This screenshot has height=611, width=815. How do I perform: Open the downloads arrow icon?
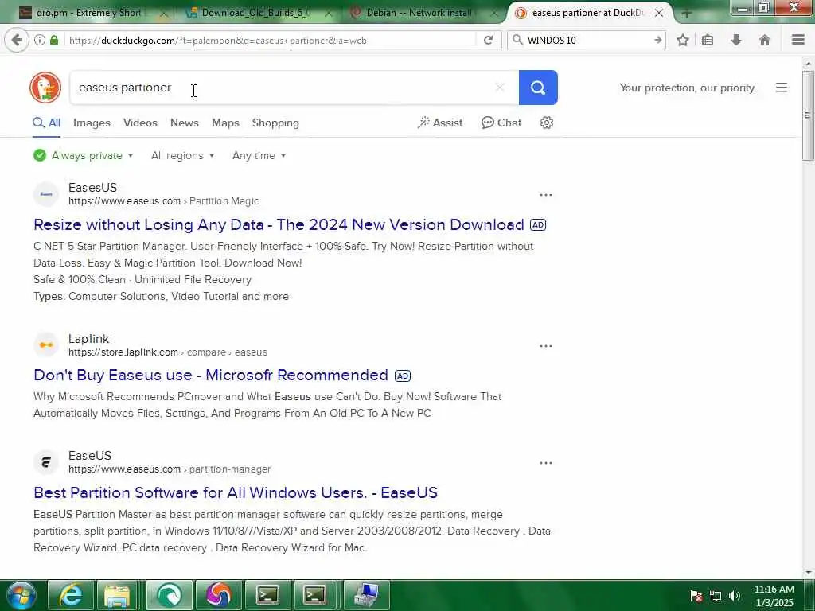[x=736, y=40]
